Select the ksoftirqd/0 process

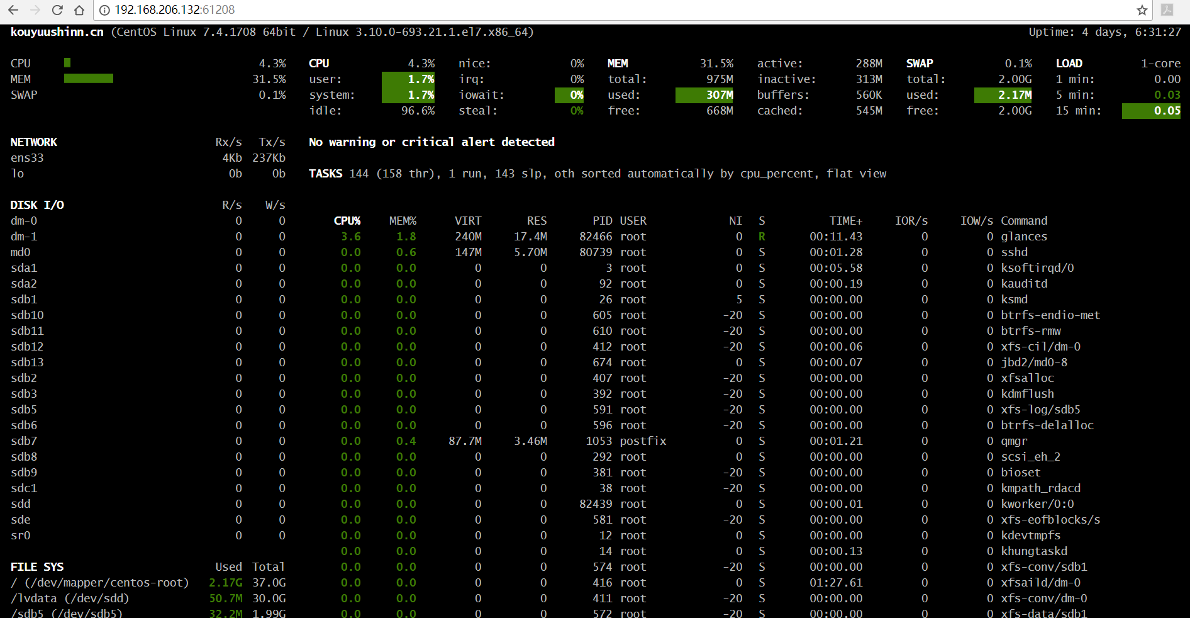745,268
